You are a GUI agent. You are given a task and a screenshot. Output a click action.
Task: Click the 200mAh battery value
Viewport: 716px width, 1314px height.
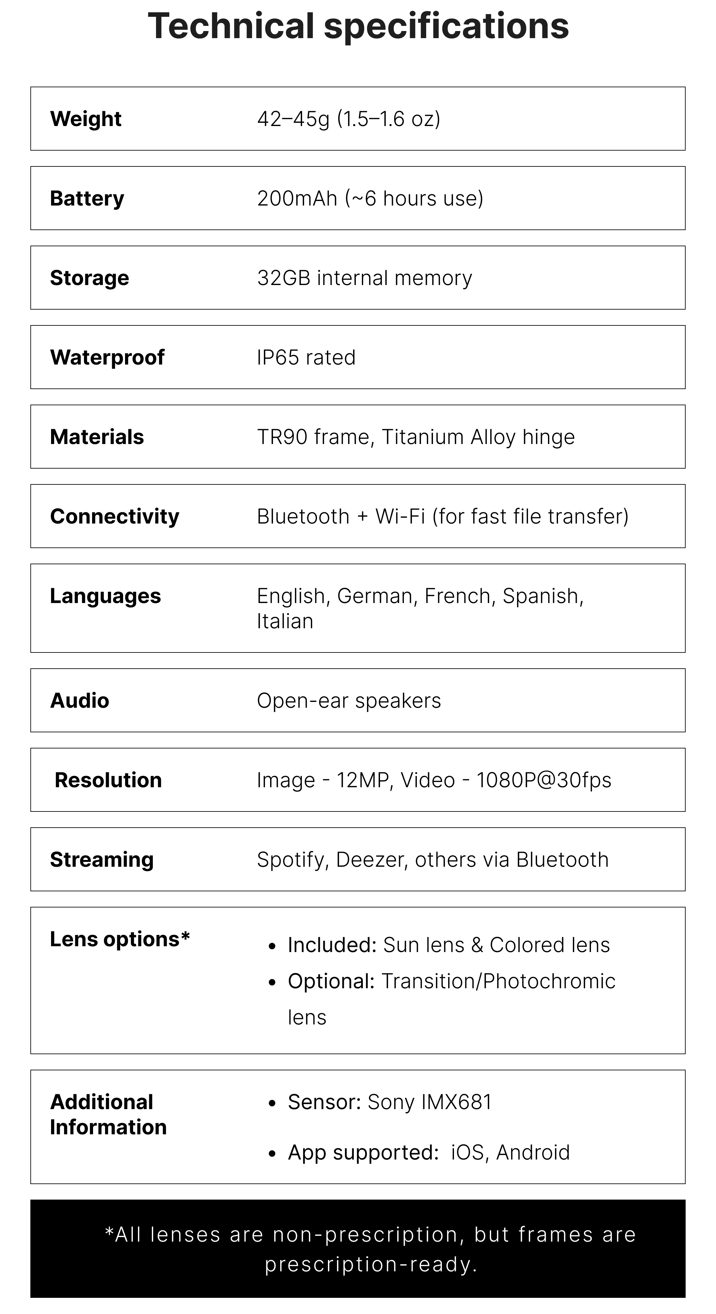370,198
